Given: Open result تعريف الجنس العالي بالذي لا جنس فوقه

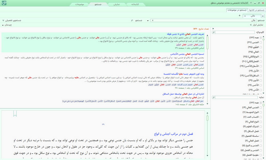Looking at the screenshot, I should point(185,34).
